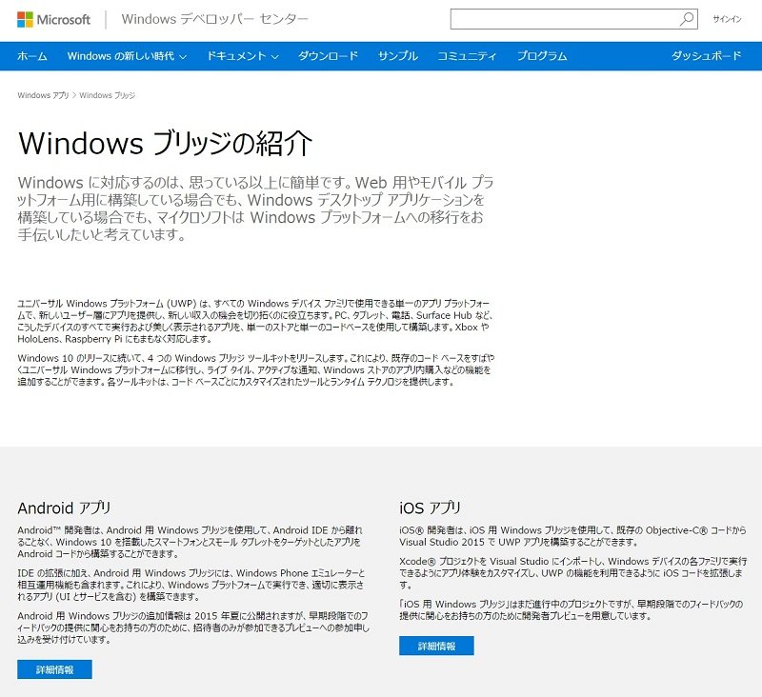Open the コミュニティ nav item

[x=467, y=56]
